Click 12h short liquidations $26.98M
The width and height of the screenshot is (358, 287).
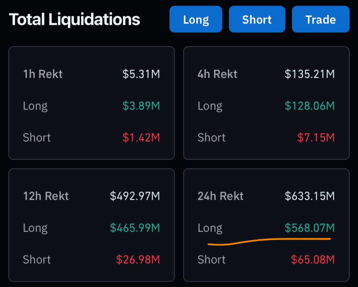(x=138, y=260)
